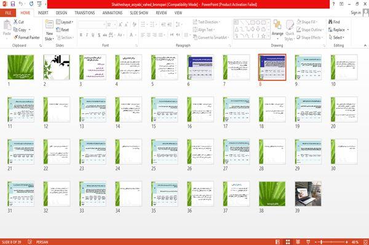The height and width of the screenshot is (245, 369).
Task: Toggle Italic formatting button
Action: pyautogui.click(x=87, y=35)
